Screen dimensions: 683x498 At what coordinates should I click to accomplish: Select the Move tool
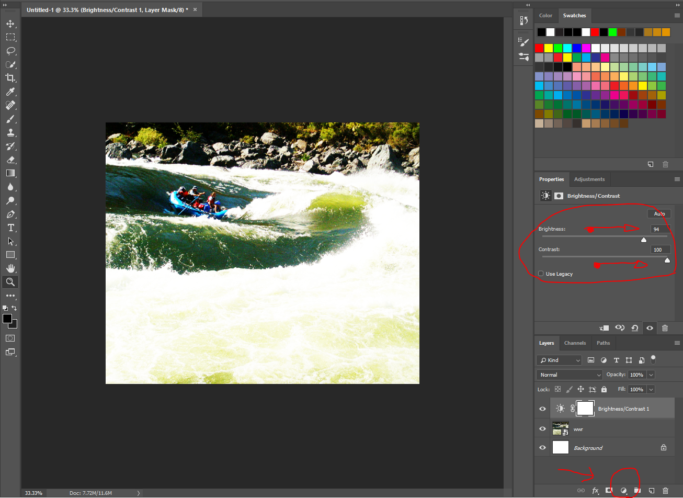click(10, 24)
